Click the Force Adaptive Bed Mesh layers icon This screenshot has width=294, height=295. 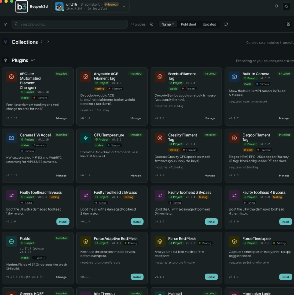[86, 241]
